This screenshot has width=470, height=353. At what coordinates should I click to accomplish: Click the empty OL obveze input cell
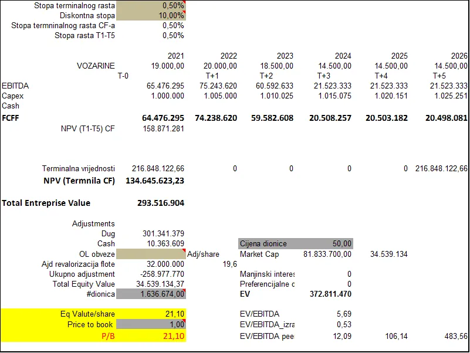tap(151, 254)
